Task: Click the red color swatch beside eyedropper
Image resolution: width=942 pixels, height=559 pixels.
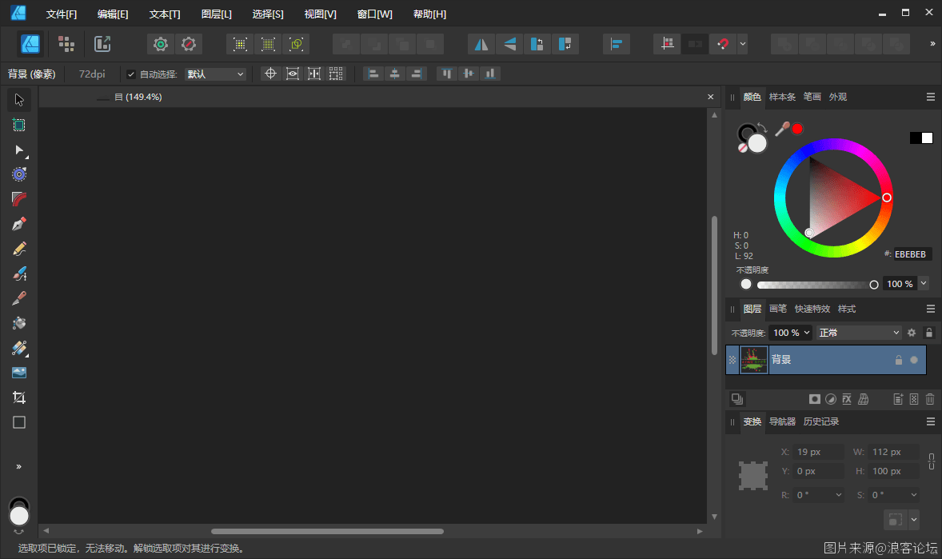Action: click(797, 129)
